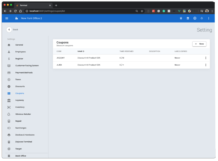The image size is (218, 161).
Task: Create a new coupon with New button
Action: pos(199,44)
